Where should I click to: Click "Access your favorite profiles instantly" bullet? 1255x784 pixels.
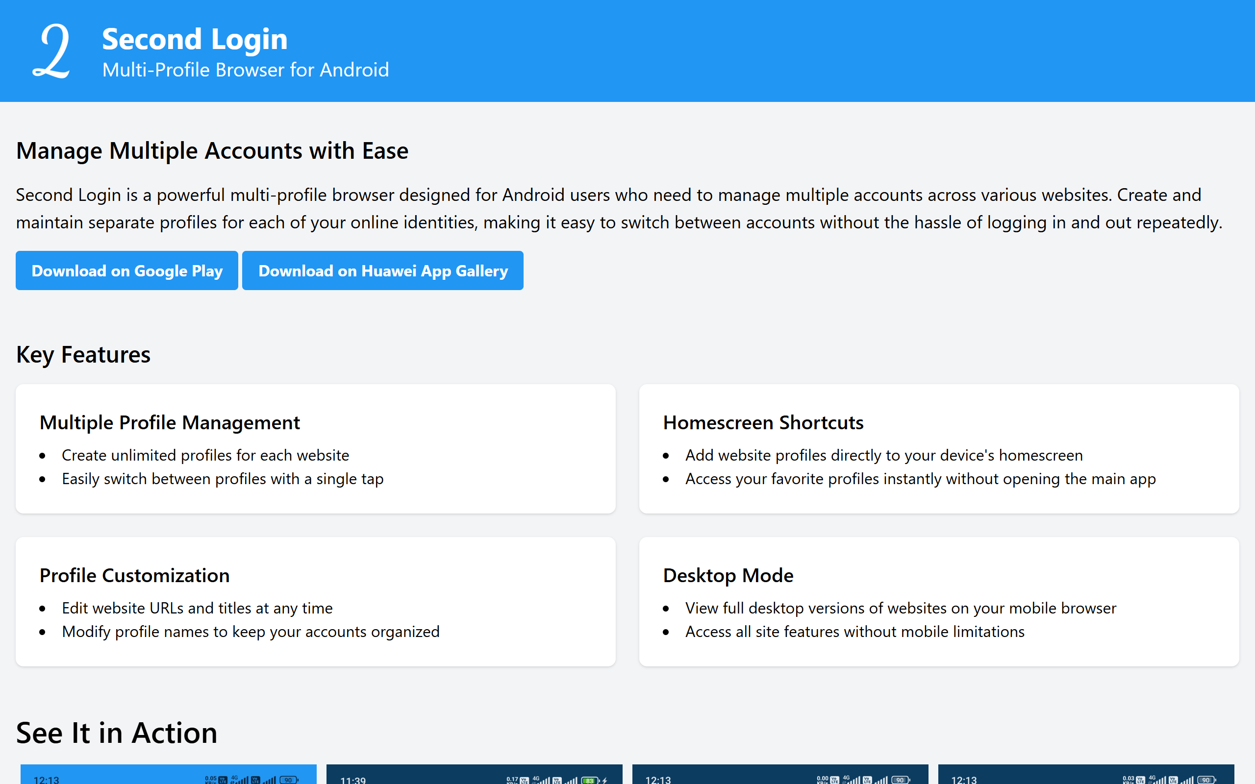pyautogui.click(x=921, y=479)
